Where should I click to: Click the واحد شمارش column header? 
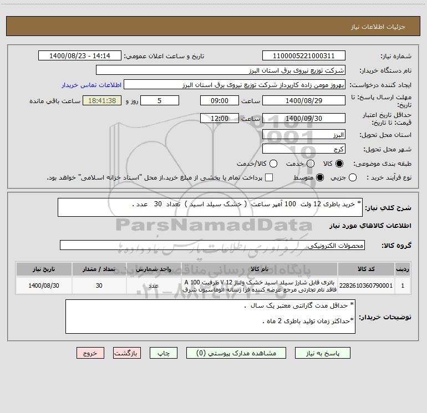coord(154,269)
